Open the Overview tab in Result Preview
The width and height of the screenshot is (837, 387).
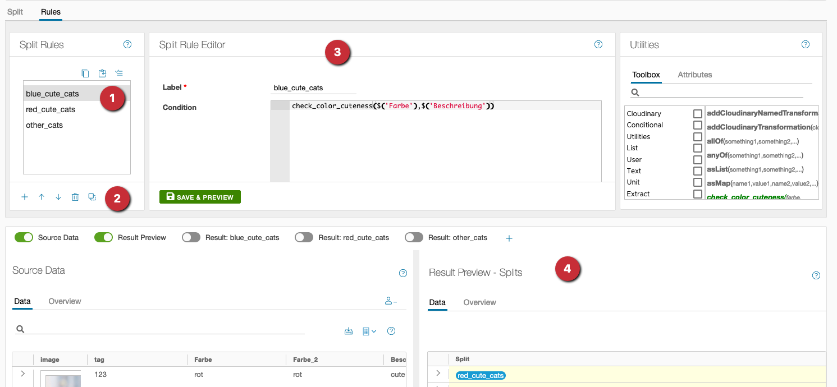[479, 302]
